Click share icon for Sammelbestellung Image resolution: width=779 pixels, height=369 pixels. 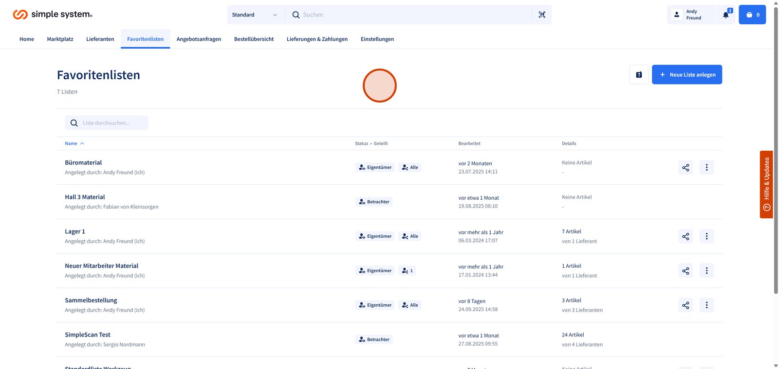pos(686,305)
